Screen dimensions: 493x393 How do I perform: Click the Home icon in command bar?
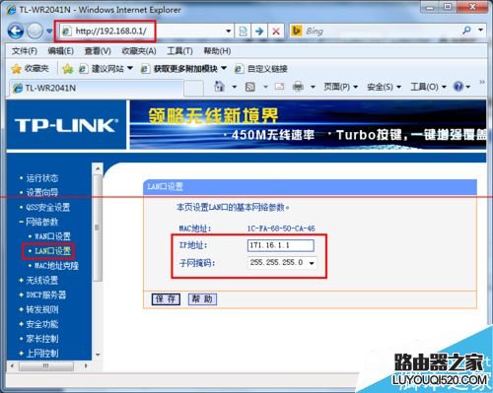point(219,87)
